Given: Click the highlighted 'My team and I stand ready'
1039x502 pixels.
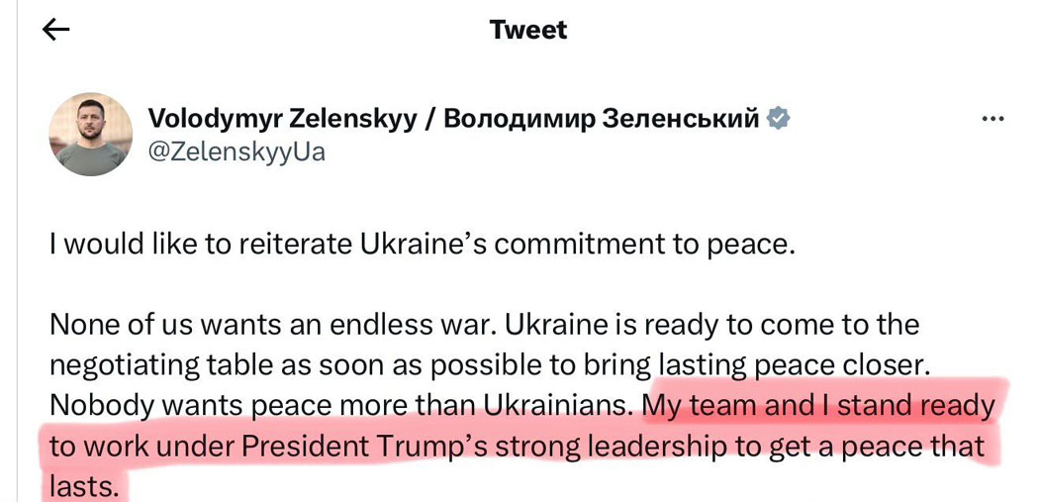Looking at the screenshot, I should pyautogui.click(x=819, y=407).
